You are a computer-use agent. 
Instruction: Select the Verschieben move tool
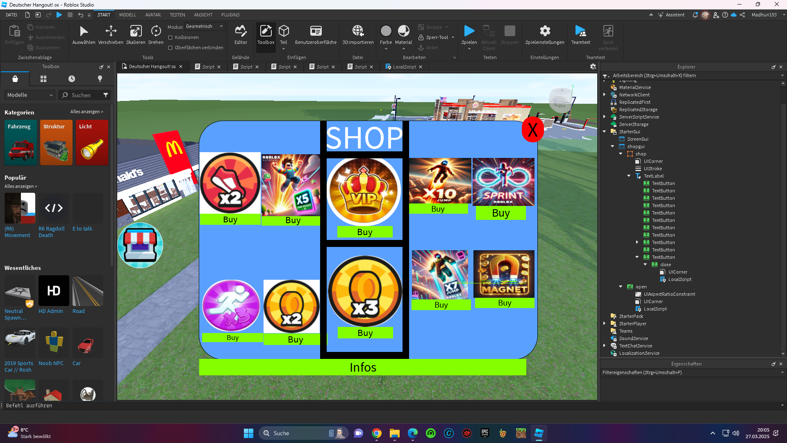pos(111,34)
